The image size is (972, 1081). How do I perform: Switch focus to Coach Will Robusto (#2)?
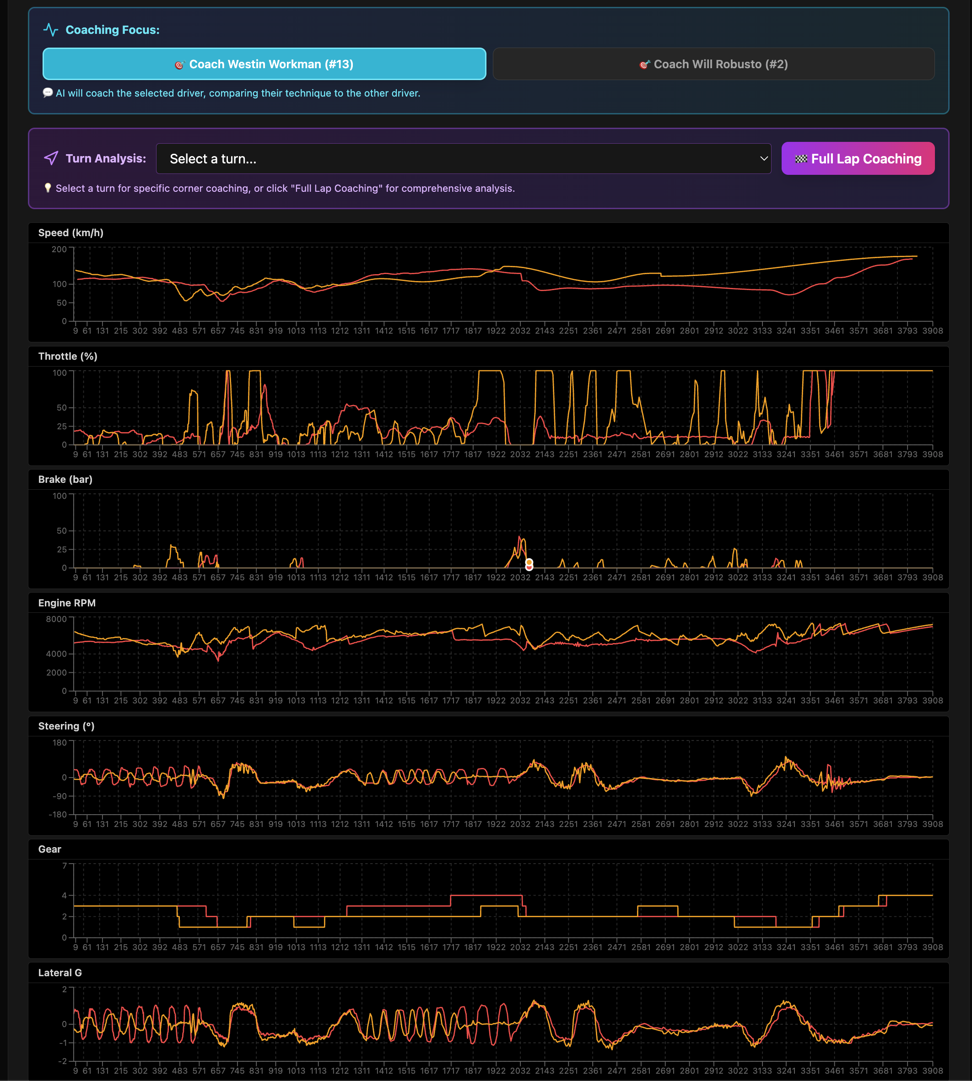[713, 64]
